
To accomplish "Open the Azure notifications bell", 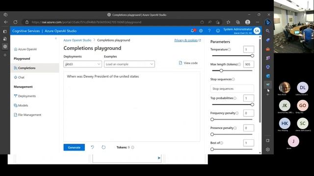I will pyautogui.click(x=193, y=31).
